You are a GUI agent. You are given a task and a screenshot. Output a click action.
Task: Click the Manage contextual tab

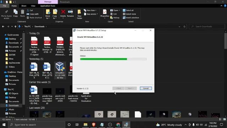48,2
